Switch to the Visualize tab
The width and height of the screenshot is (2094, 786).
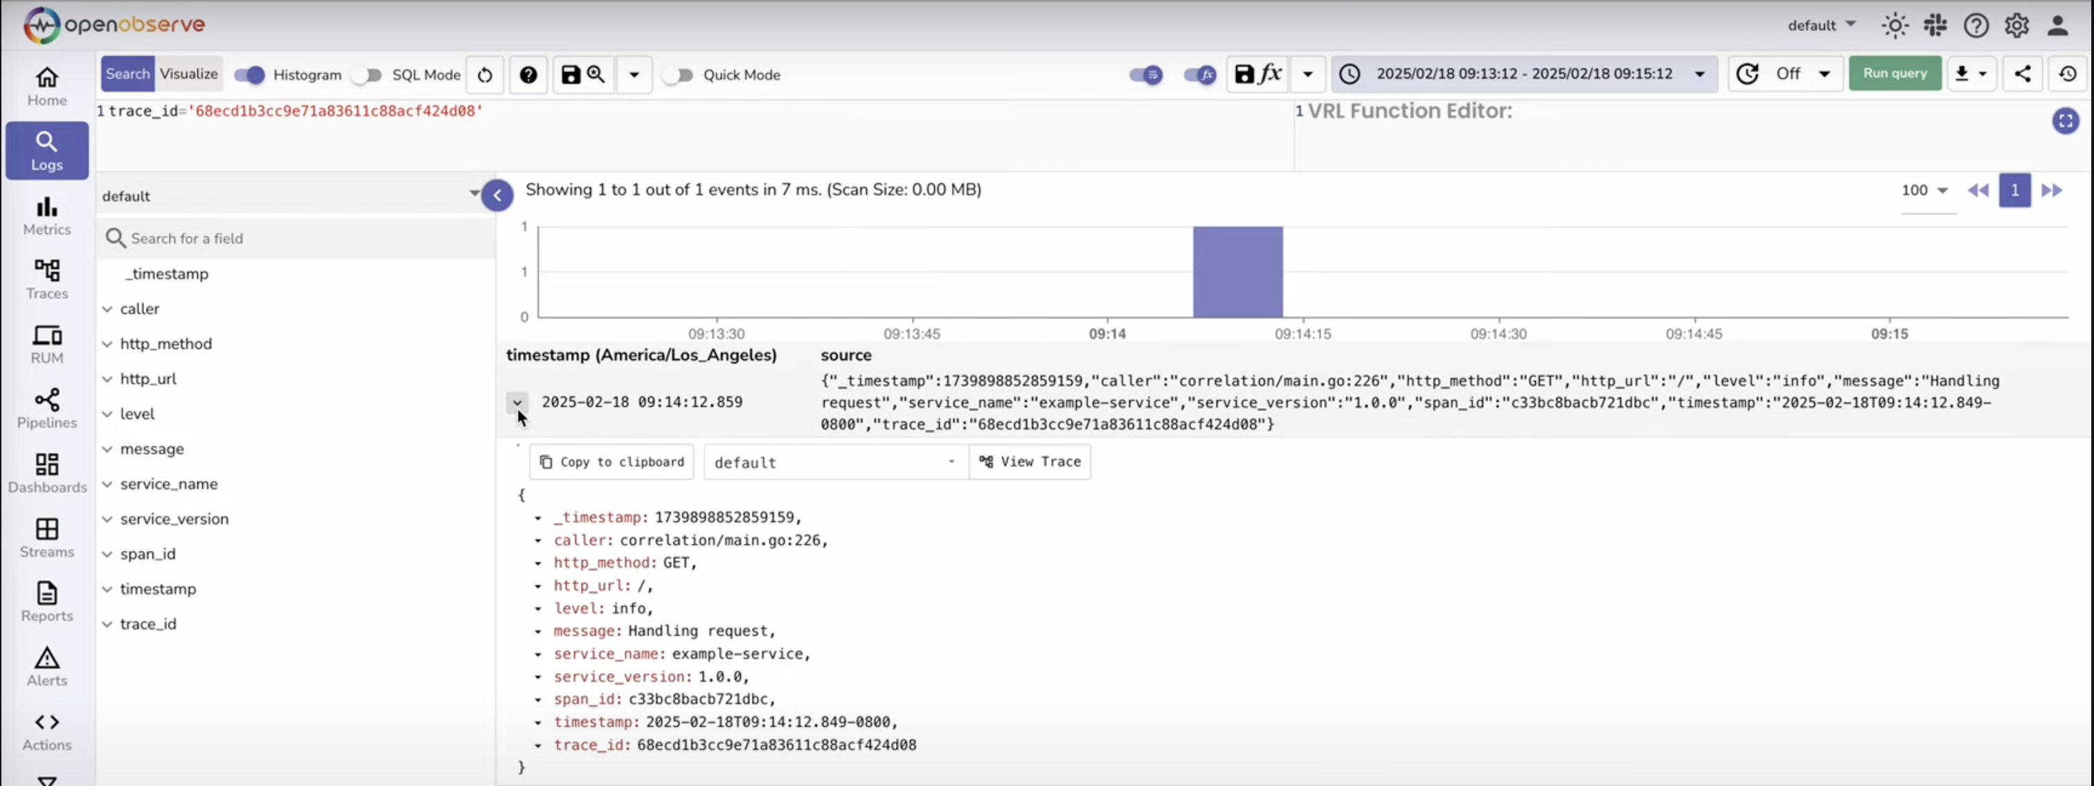pyautogui.click(x=188, y=73)
